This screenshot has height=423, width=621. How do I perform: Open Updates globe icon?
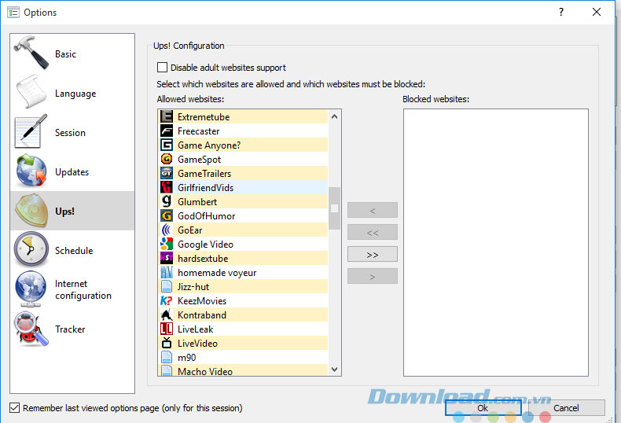click(31, 171)
